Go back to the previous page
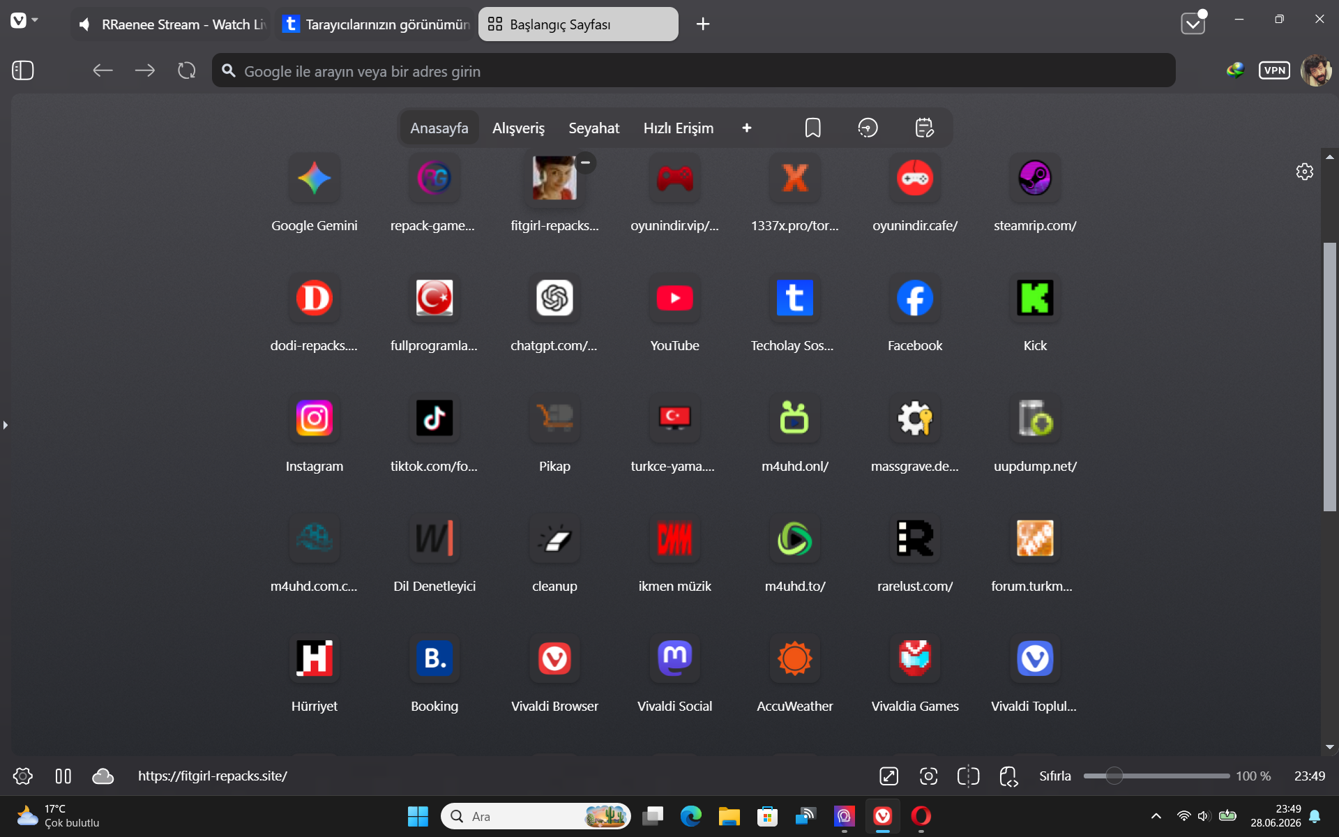Viewport: 1339px width, 837px height. [x=103, y=70]
